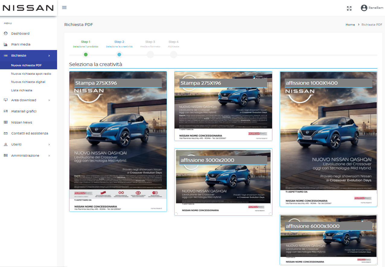385x267 pixels.
Task: Select Nuova richiesta digital
Action: pyautogui.click(x=28, y=82)
